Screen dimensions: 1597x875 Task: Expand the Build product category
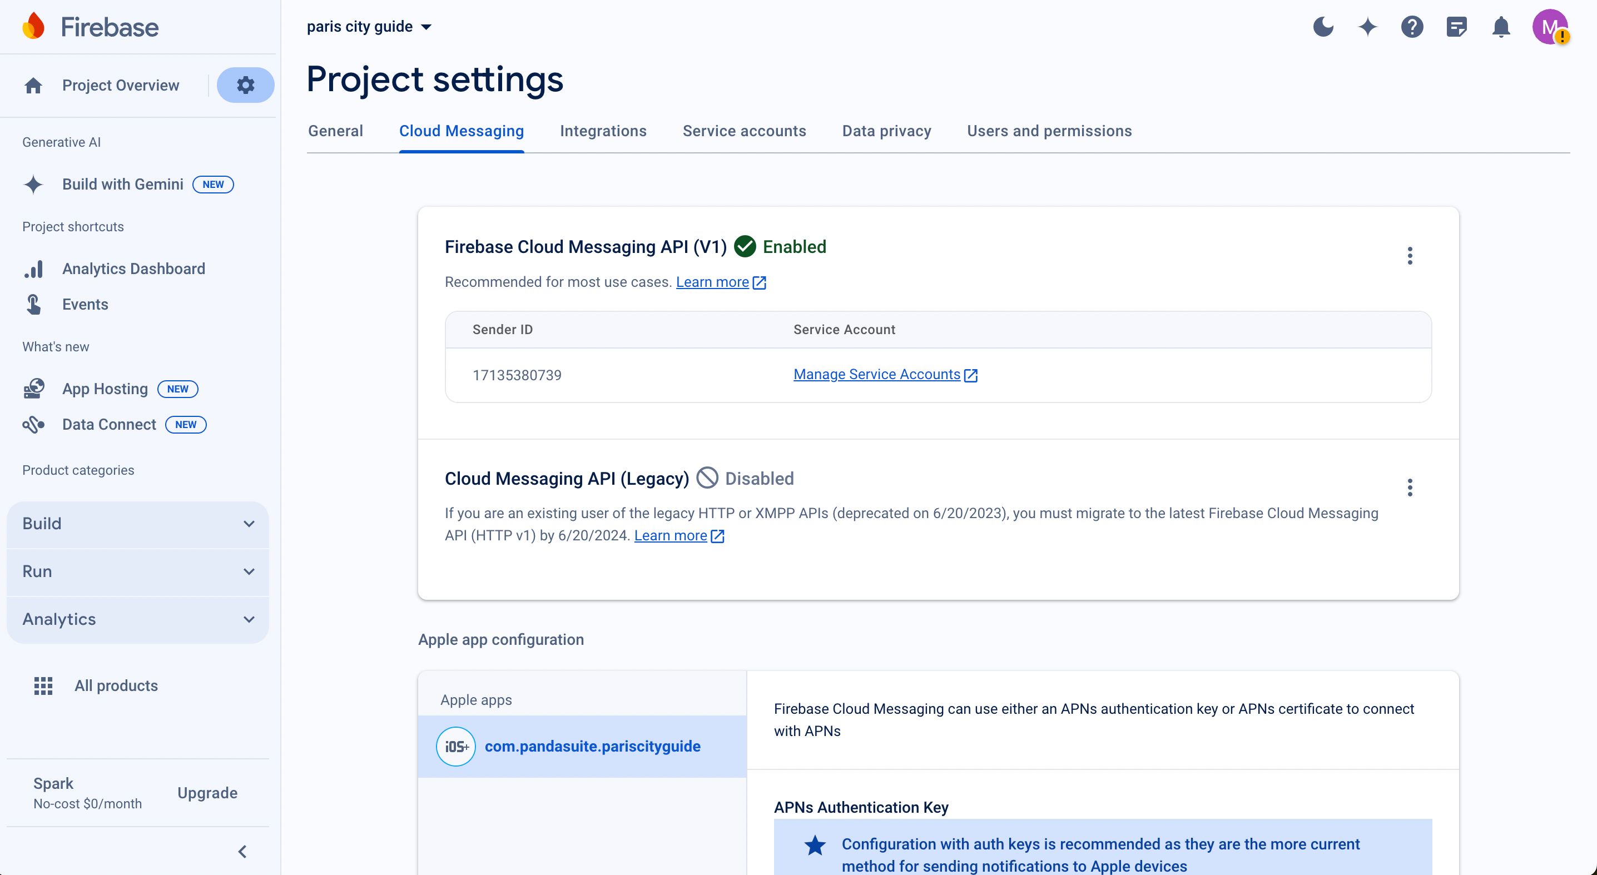(137, 524)
